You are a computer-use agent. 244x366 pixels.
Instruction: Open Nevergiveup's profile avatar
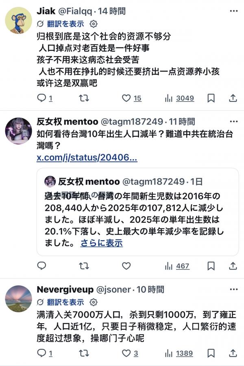click(18, 298)
